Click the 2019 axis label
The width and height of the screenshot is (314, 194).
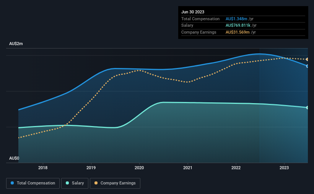(91, 168)
